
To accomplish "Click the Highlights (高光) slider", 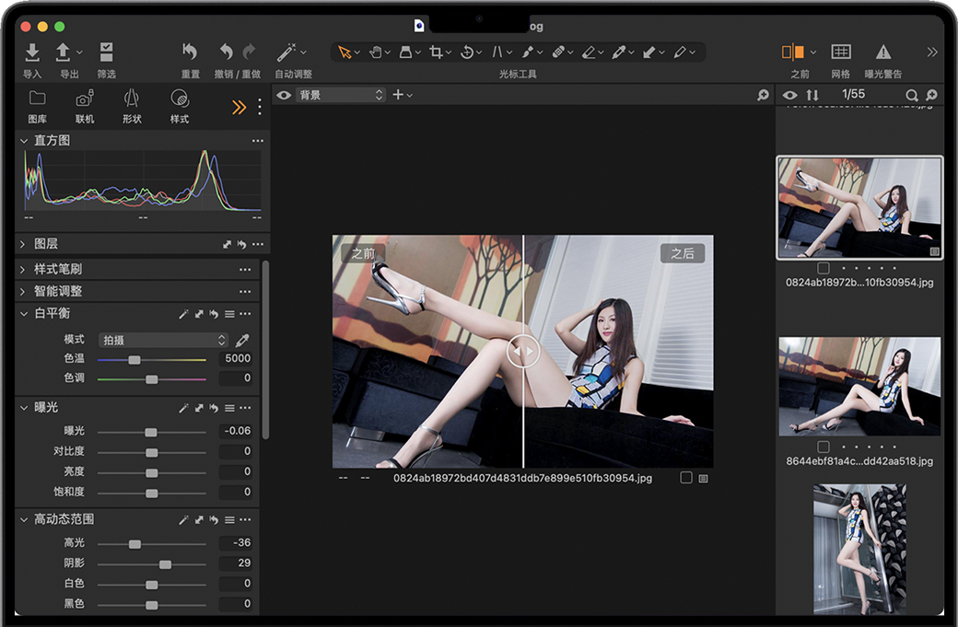I will [x=134, y=543].
